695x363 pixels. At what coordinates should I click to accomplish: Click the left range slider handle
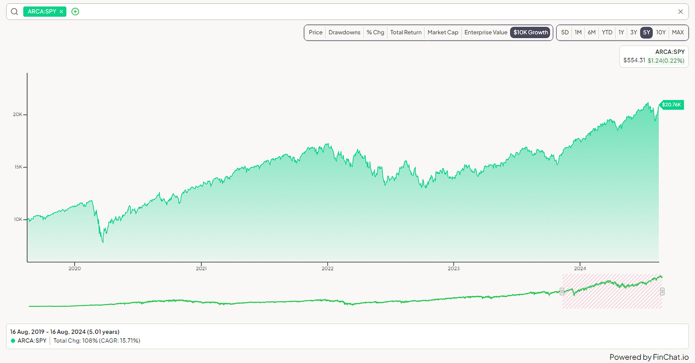(562, 291)
